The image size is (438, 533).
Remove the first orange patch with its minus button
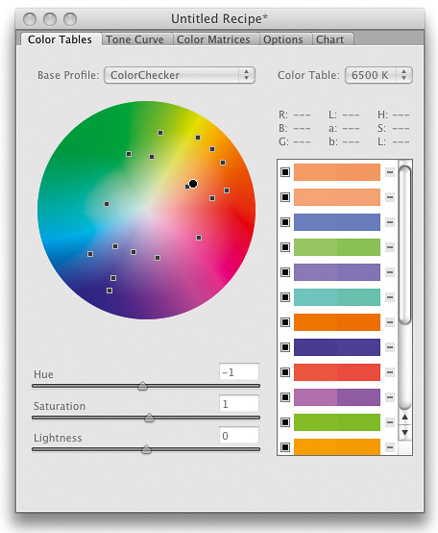pos(390,172)
